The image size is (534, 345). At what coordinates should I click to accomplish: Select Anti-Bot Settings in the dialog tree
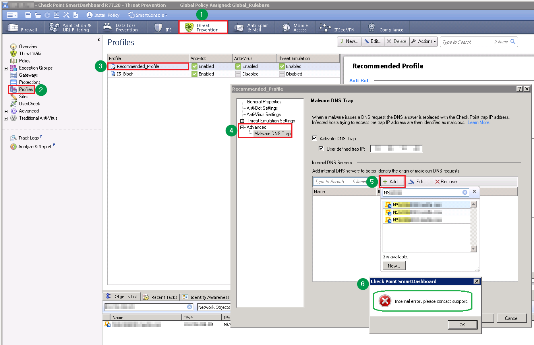[262, 108]
